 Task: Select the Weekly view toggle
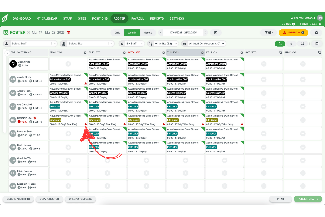click(x=132, y=33)
